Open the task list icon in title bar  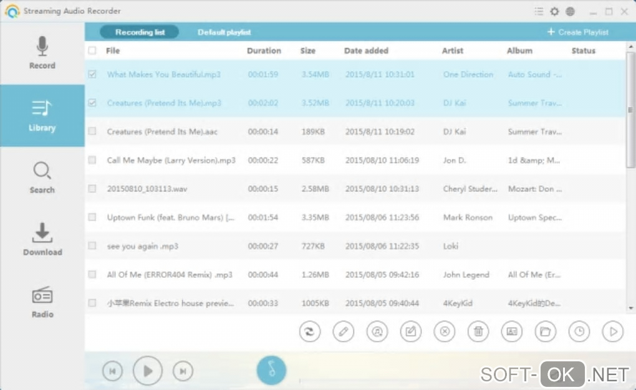click(x=539, y=11)
